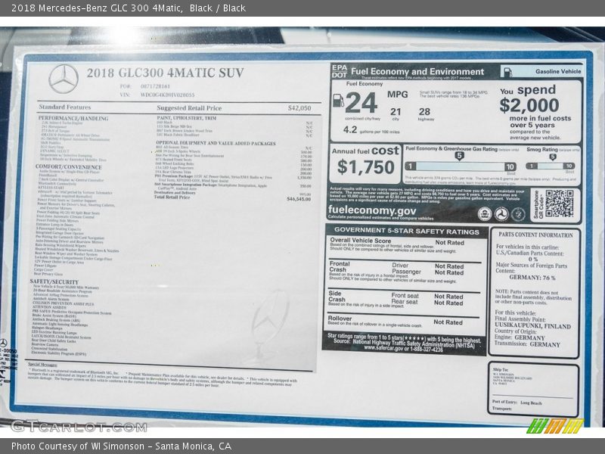Image resolution: width=605 pixels, height=454 pixels.
Task: Click the 'Gasoline Vehicle' label text
Action: [x=558, y=71]
